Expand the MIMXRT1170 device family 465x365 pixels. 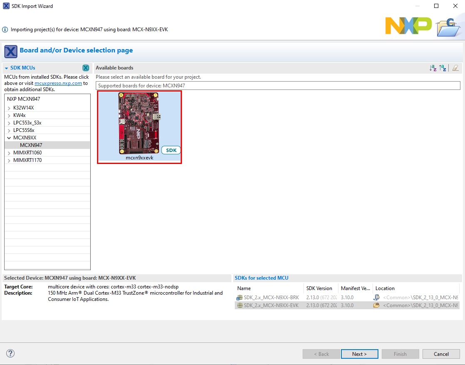pos(9,160)
